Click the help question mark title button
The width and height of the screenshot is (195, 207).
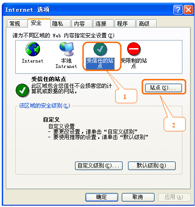(178, 10)
